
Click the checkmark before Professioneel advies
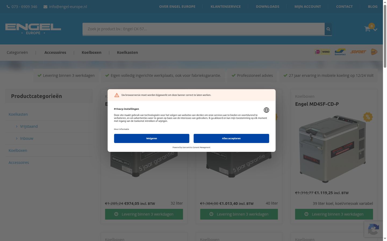234,76
